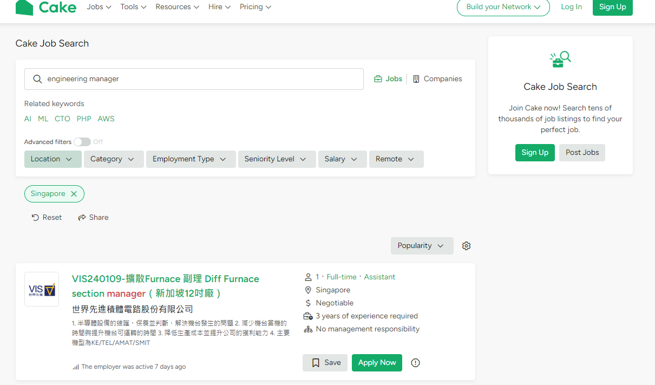Click the Full-time tag

pyautogui.click(x=342, y=277)
